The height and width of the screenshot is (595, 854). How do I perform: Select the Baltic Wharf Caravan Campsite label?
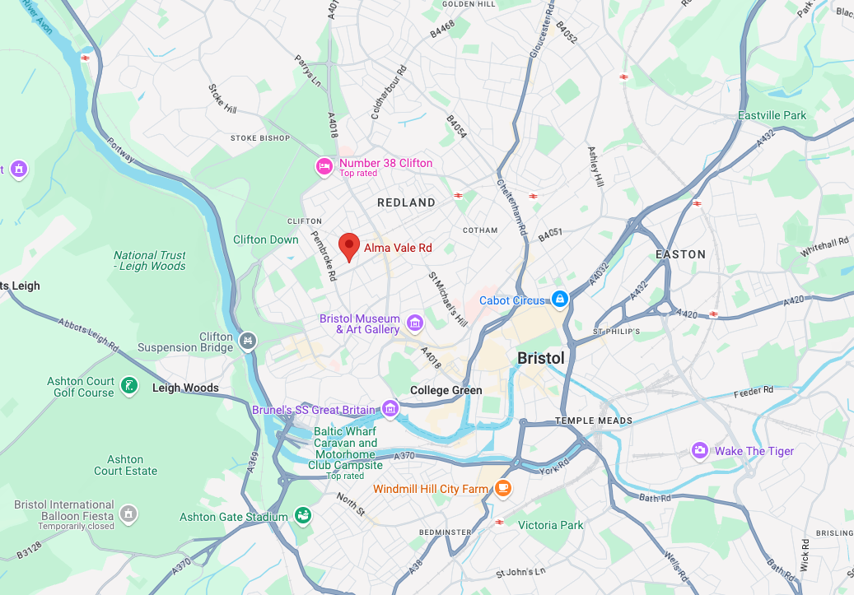coord(345,449)
